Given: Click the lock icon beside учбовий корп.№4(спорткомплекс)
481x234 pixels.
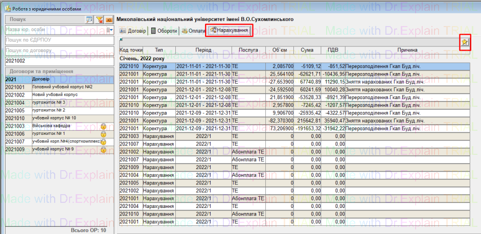Looking at the screenshot, I should [103, 142].
